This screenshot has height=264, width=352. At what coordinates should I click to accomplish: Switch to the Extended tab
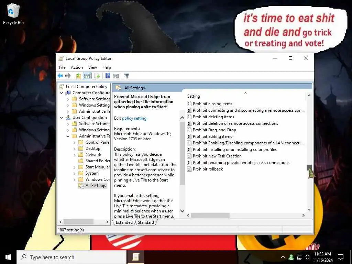pos(124,222)
